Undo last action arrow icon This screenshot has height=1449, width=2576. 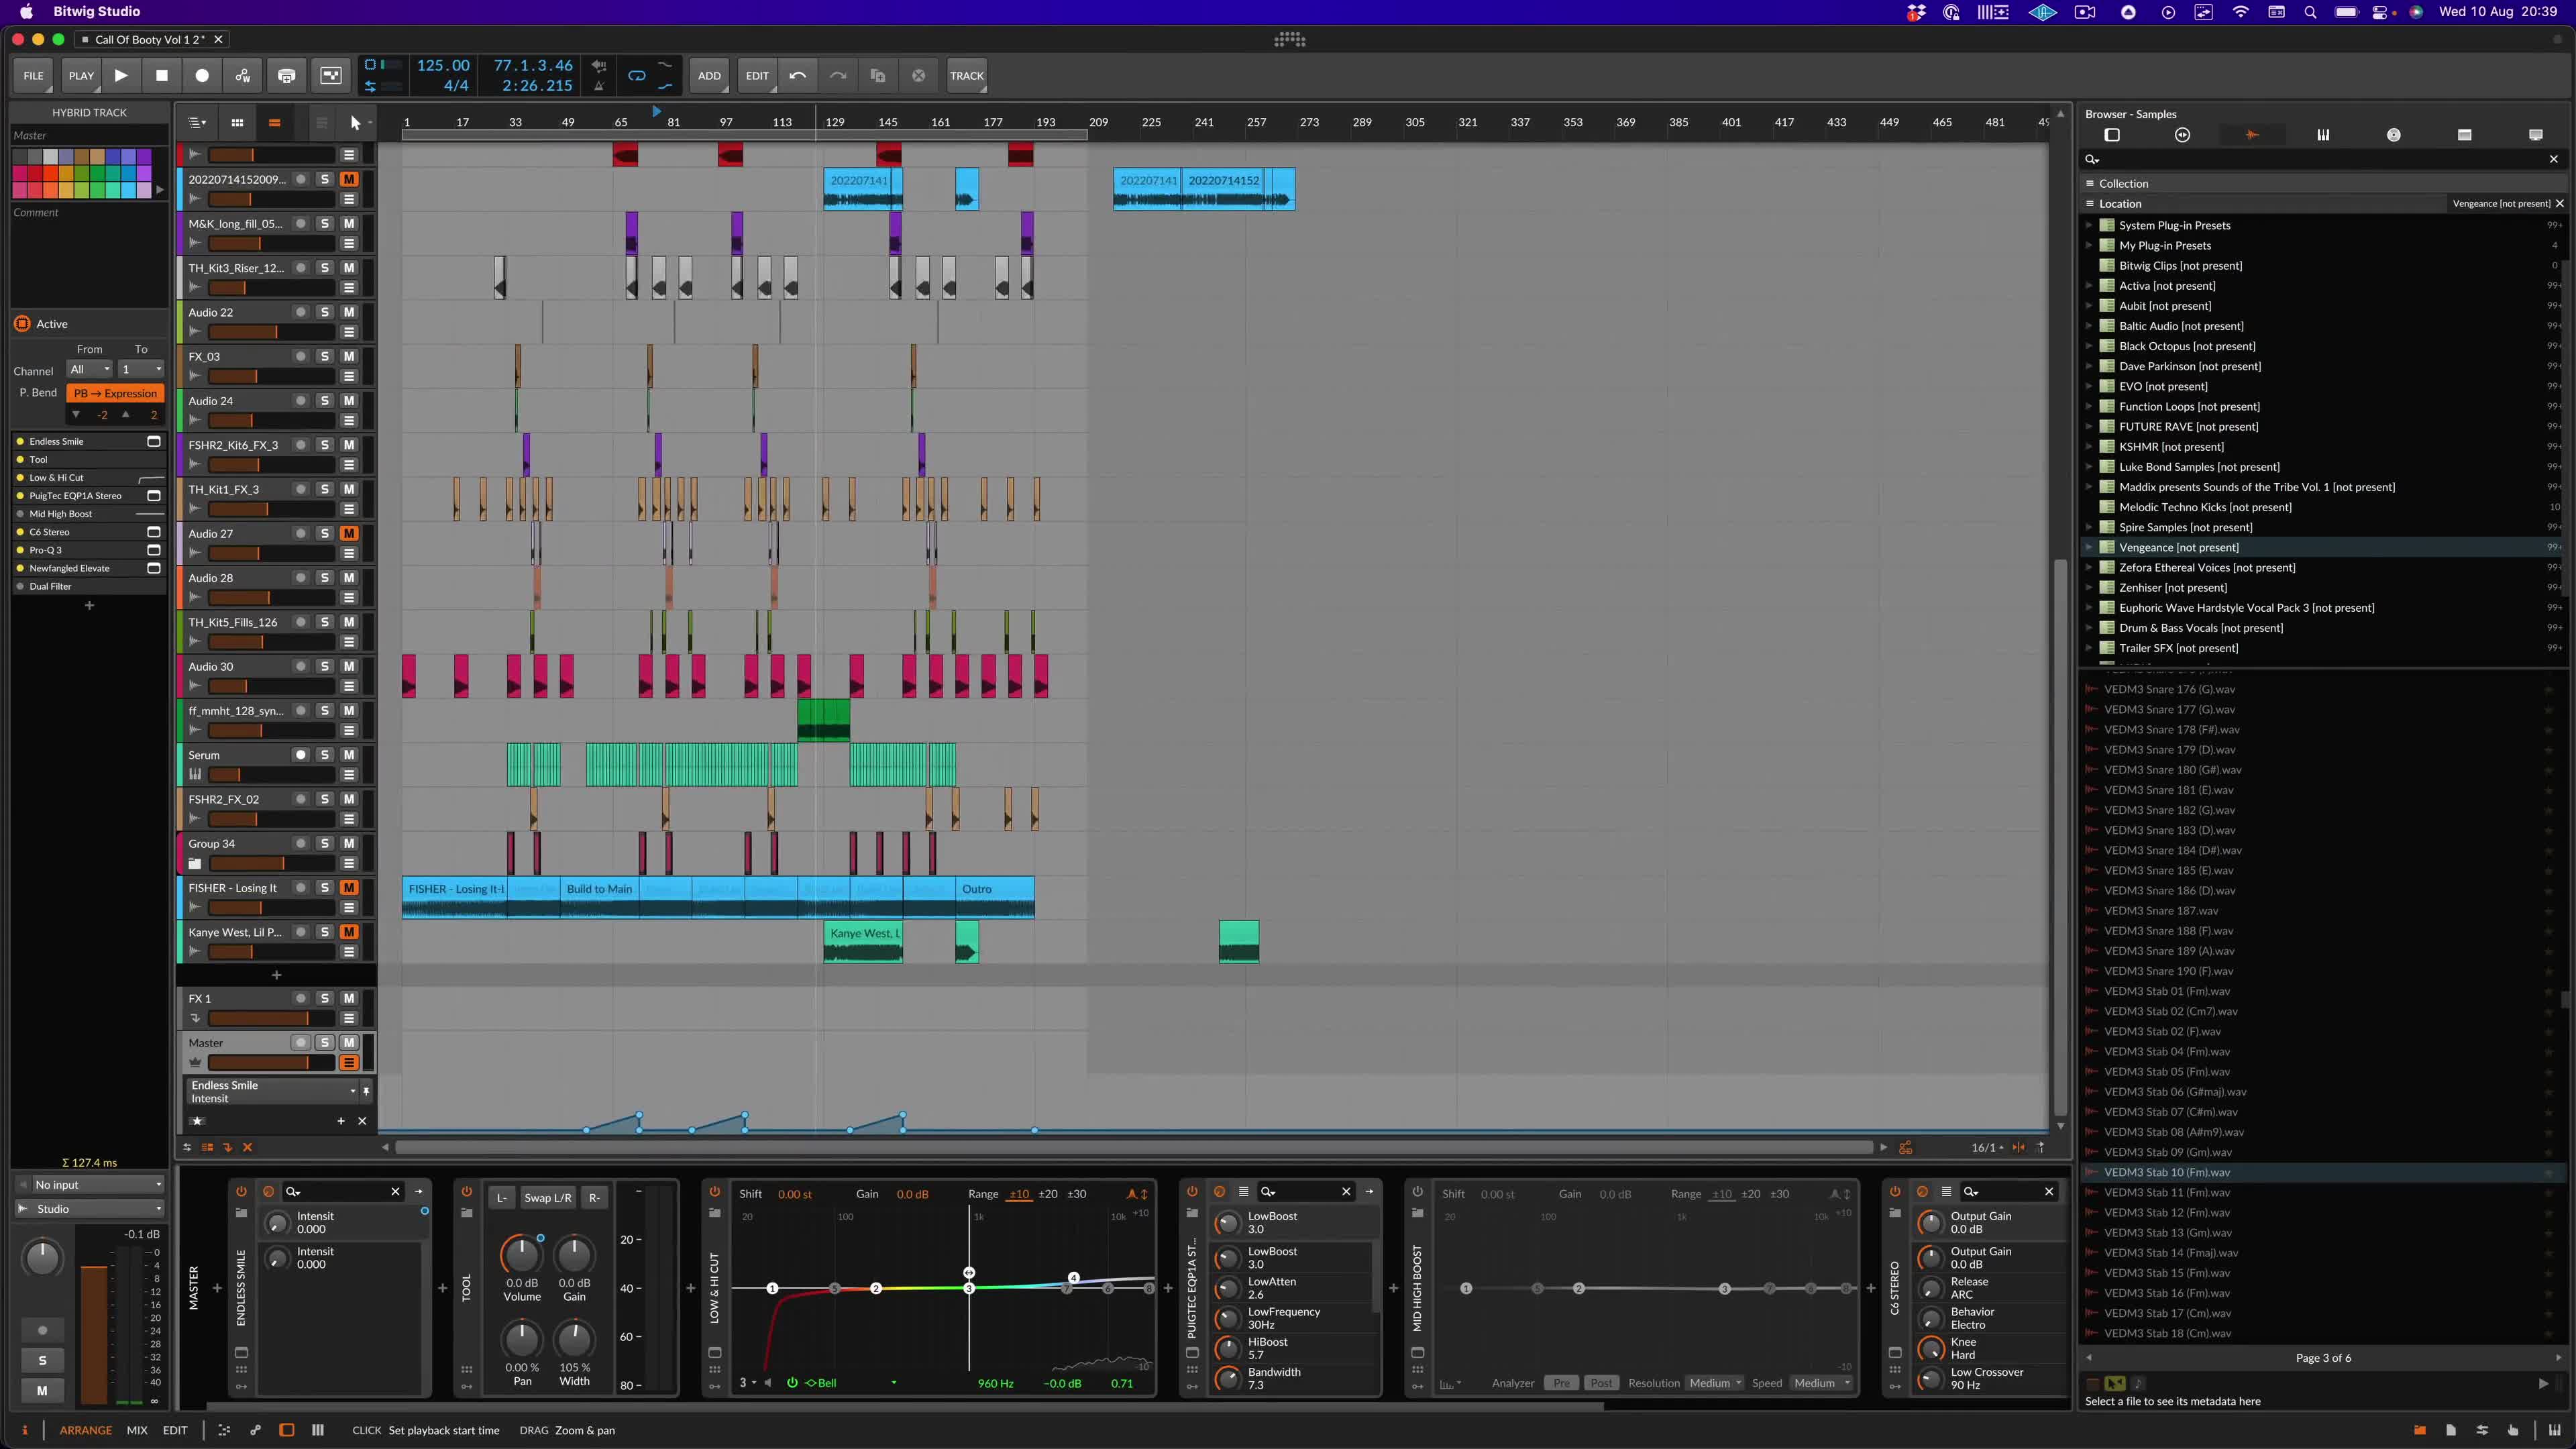pyautogui.click(x=797, y=75)
